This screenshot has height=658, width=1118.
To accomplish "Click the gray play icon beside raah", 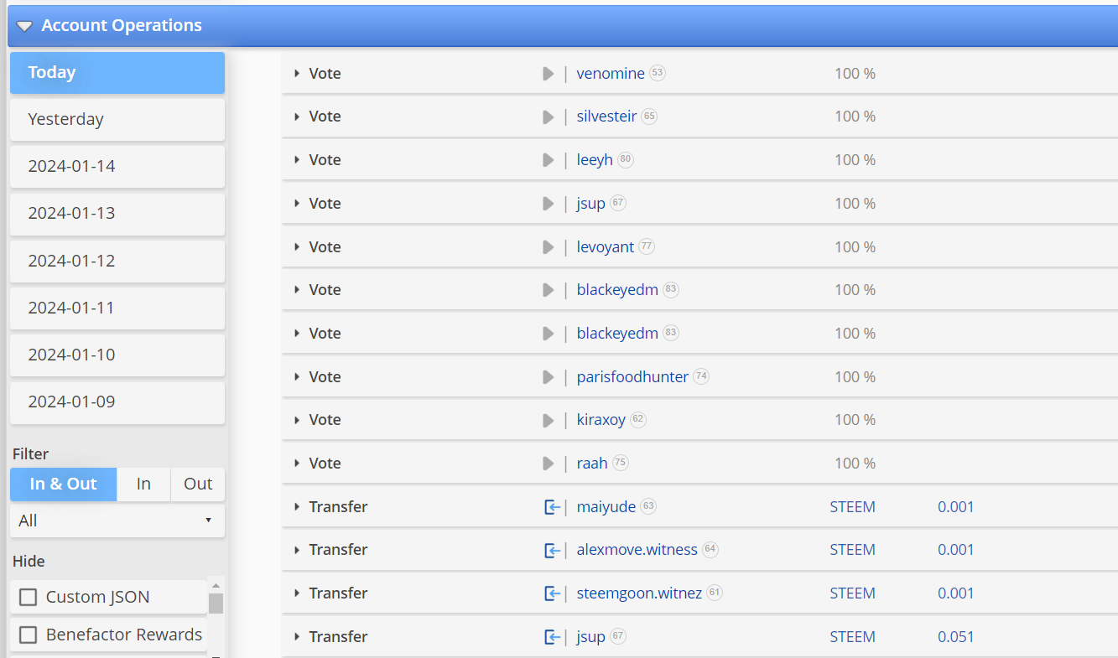I will pos(549,464).
